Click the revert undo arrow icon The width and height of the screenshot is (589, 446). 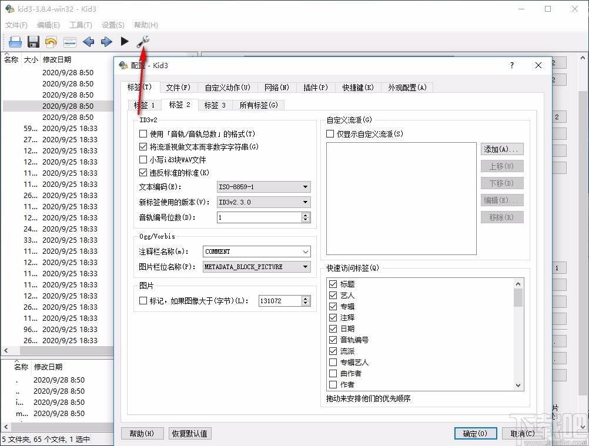pyautogui.click(x=51, y=42)
